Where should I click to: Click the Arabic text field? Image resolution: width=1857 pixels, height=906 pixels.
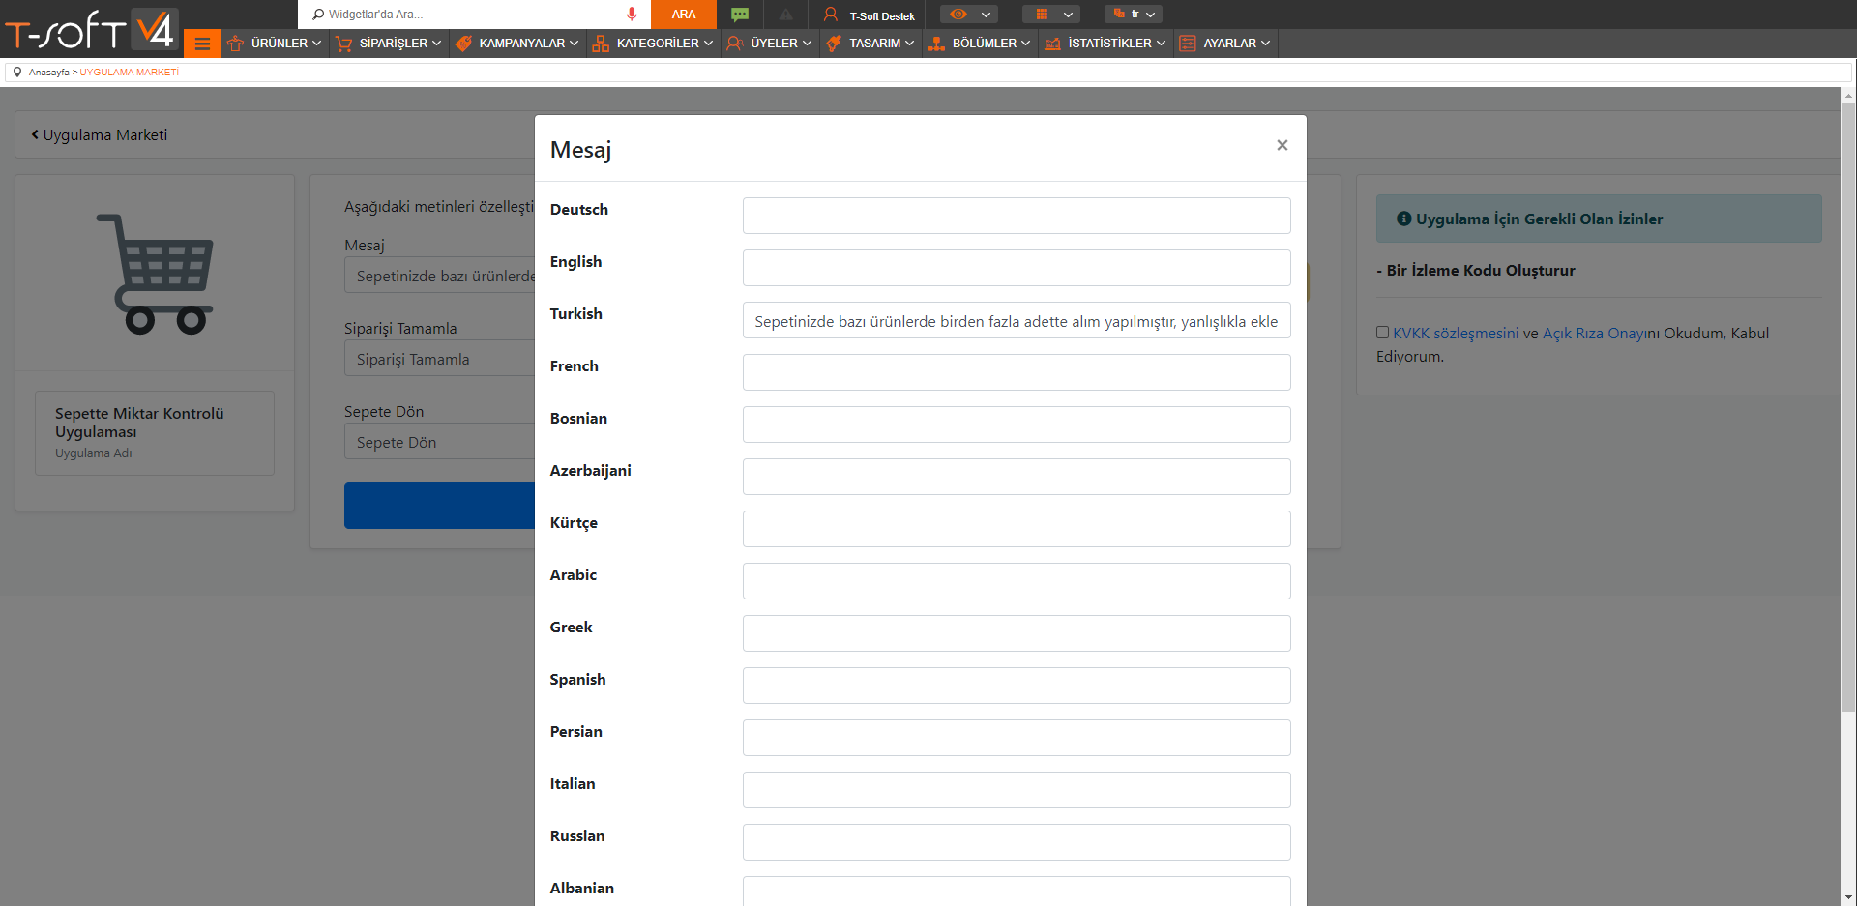1017,581
